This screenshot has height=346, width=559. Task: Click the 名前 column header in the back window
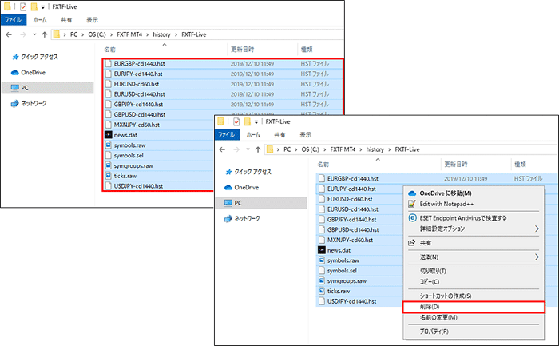[121, 49]
